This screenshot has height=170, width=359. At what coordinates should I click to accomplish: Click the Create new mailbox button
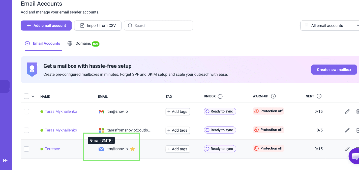(334, 70)
